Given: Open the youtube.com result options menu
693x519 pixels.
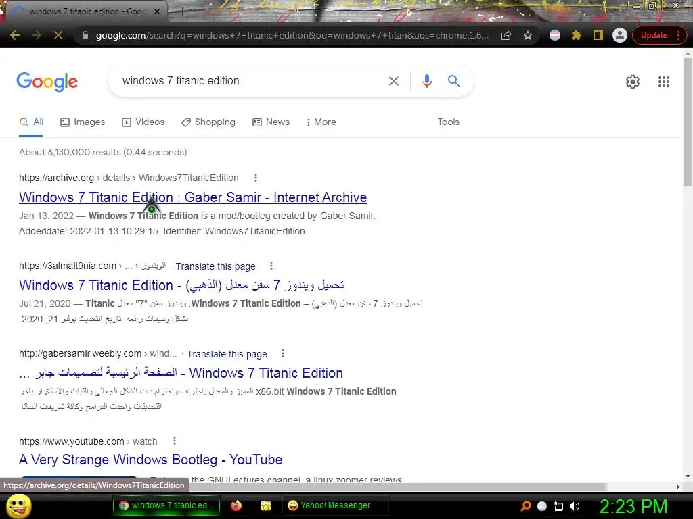Looking at the screenshot, I should (x=175, y=441).
